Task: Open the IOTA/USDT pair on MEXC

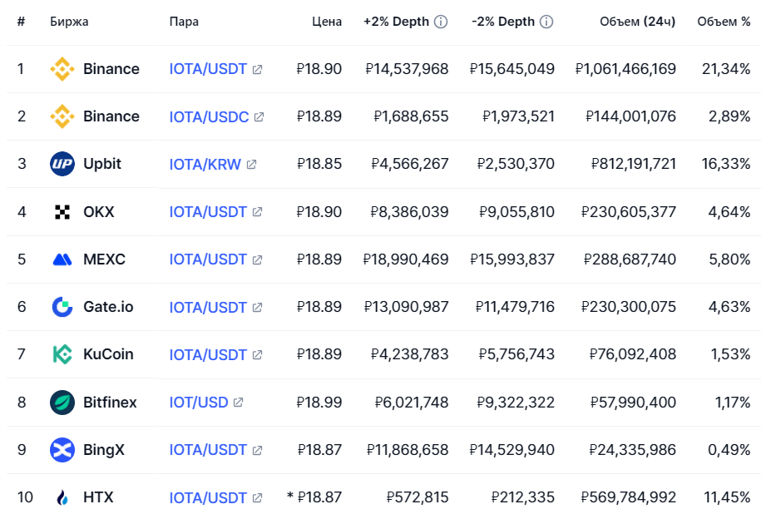Action: coord(208,259)
